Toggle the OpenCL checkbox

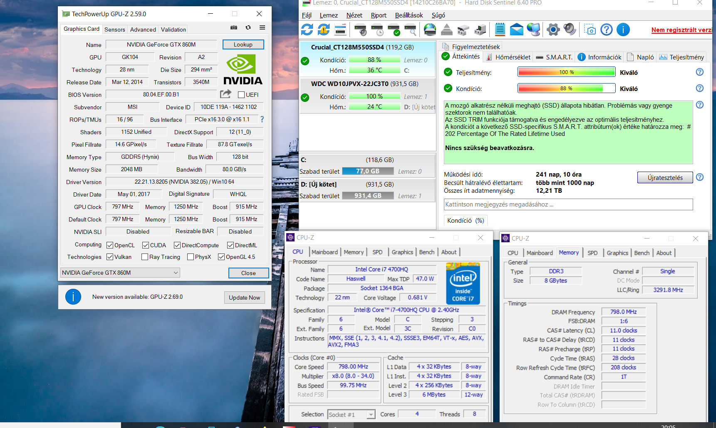110,245
